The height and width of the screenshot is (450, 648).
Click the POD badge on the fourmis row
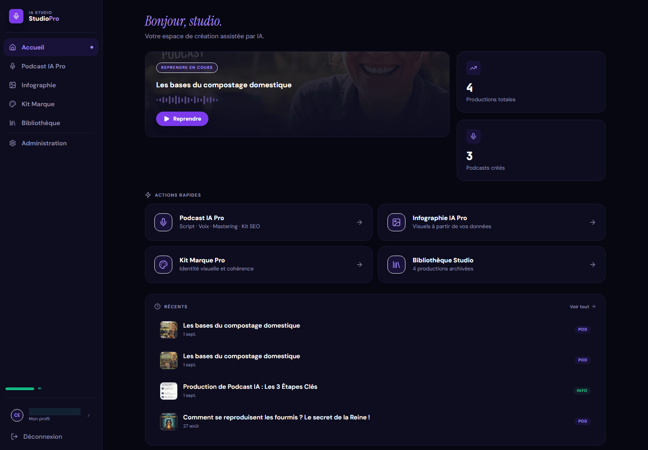click(582, 421)
